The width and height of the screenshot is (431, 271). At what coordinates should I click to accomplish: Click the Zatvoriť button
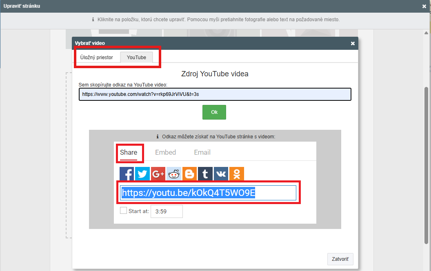340,259
